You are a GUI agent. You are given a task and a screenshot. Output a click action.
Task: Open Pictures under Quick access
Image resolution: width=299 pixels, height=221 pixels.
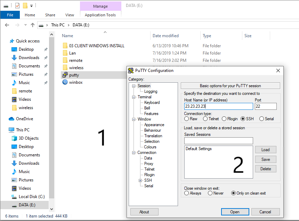[x=26, y=74]
